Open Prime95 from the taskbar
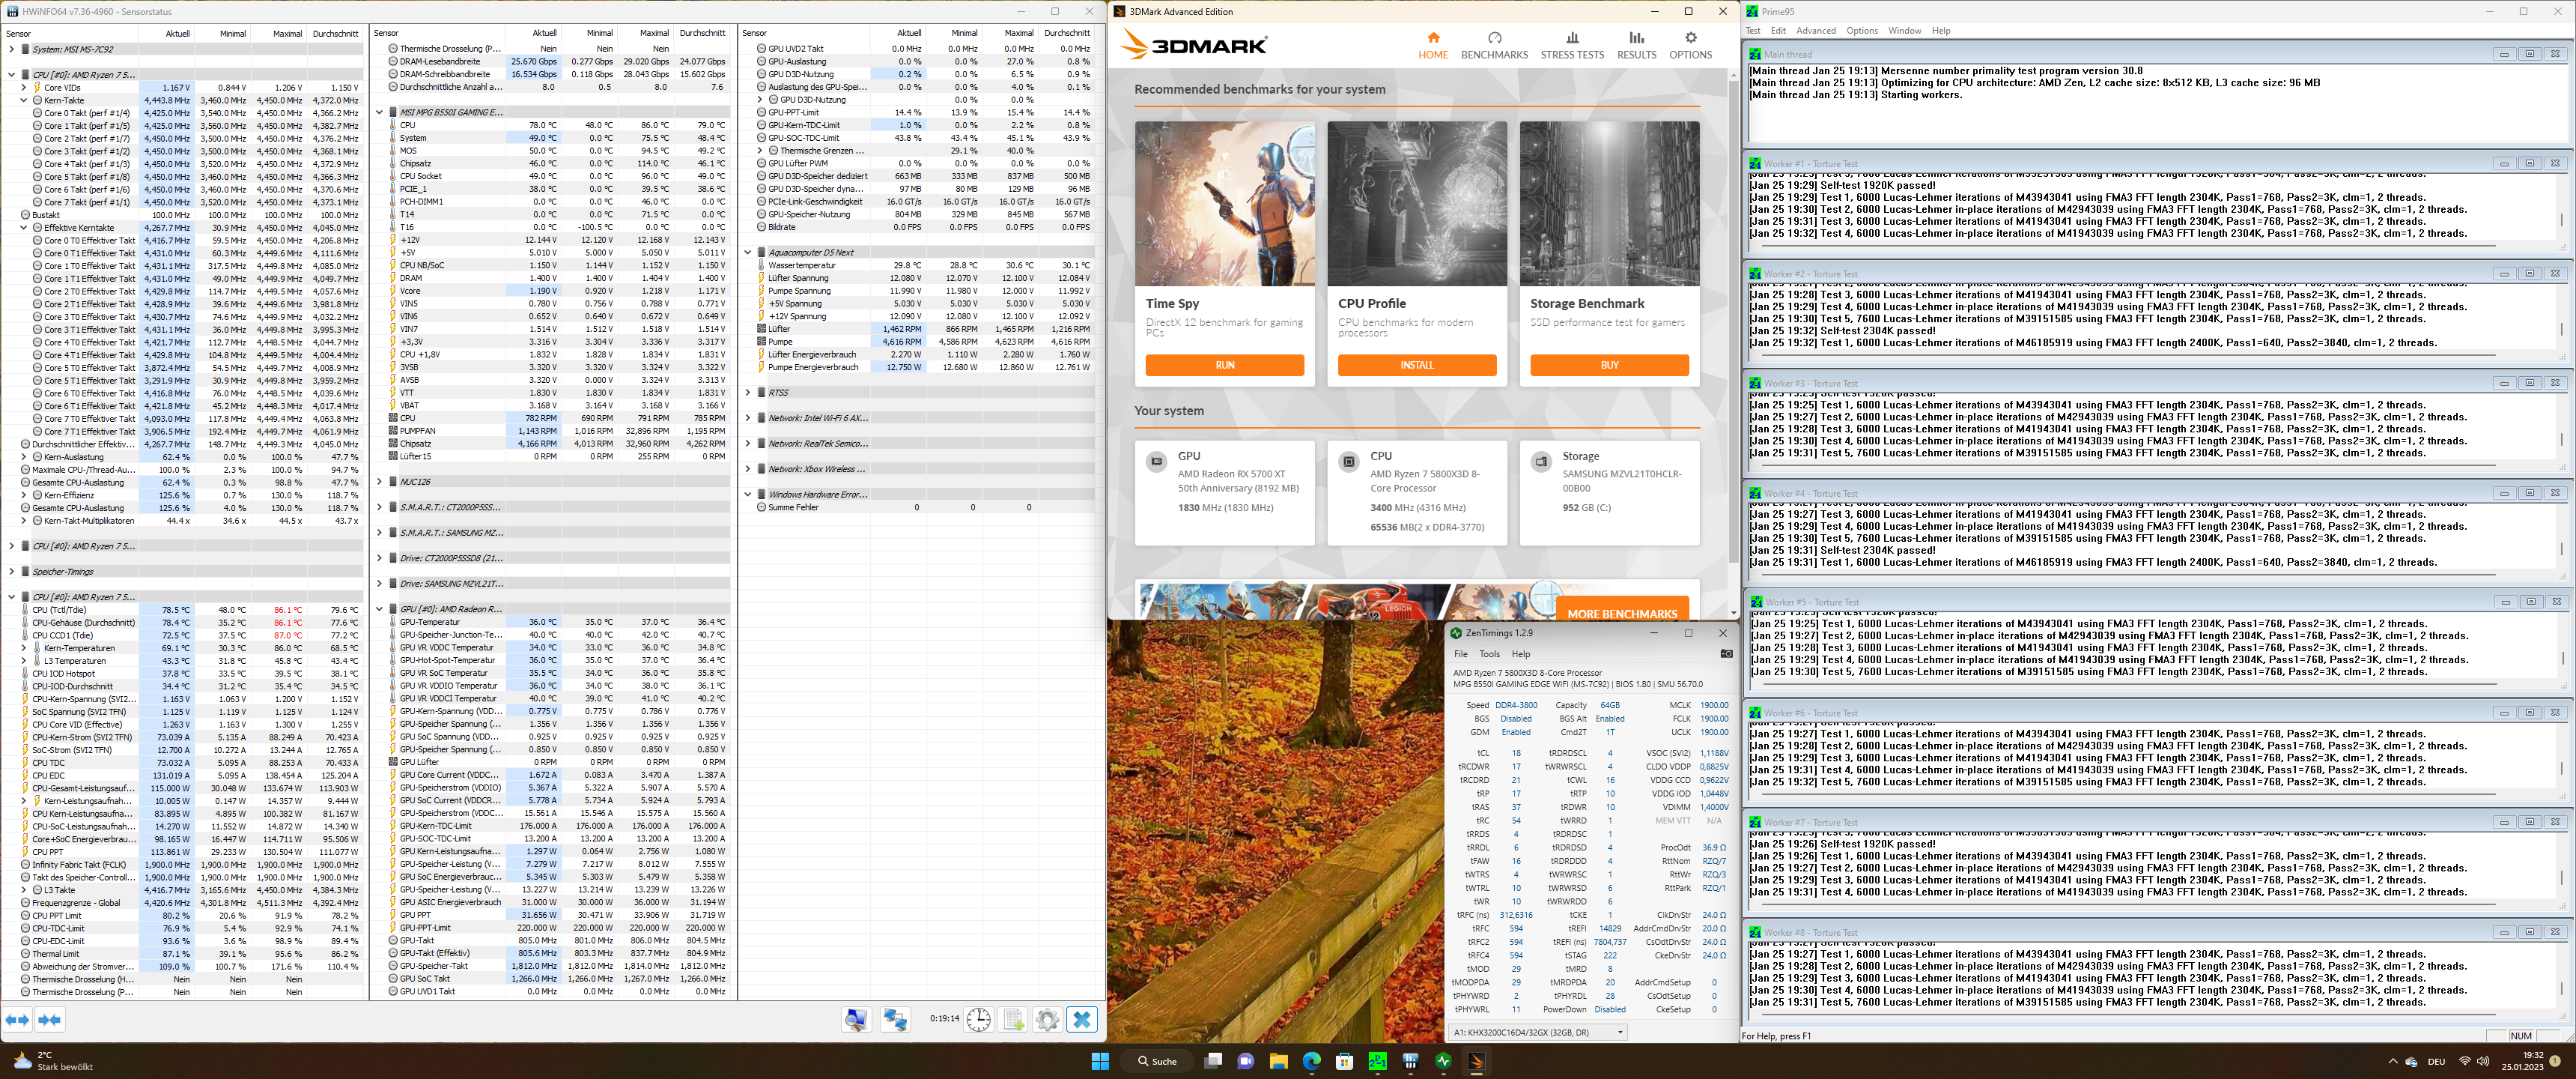Screen dimensions: 2576x1079 pyautogui.click(x=1377, y=1061)
